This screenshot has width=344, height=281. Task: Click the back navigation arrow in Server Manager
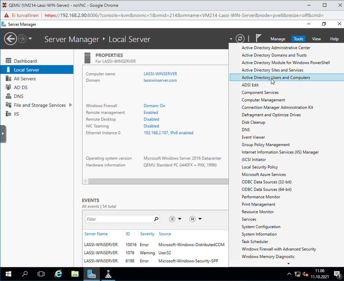coord(10,39)
